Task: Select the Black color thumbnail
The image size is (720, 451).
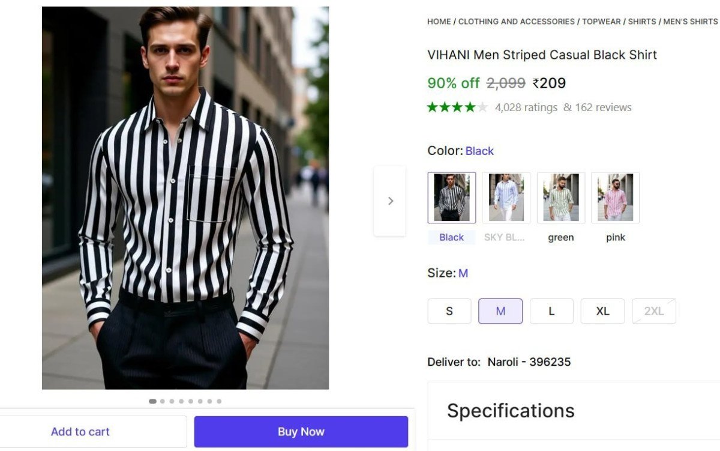Action: tap(451, 198)
